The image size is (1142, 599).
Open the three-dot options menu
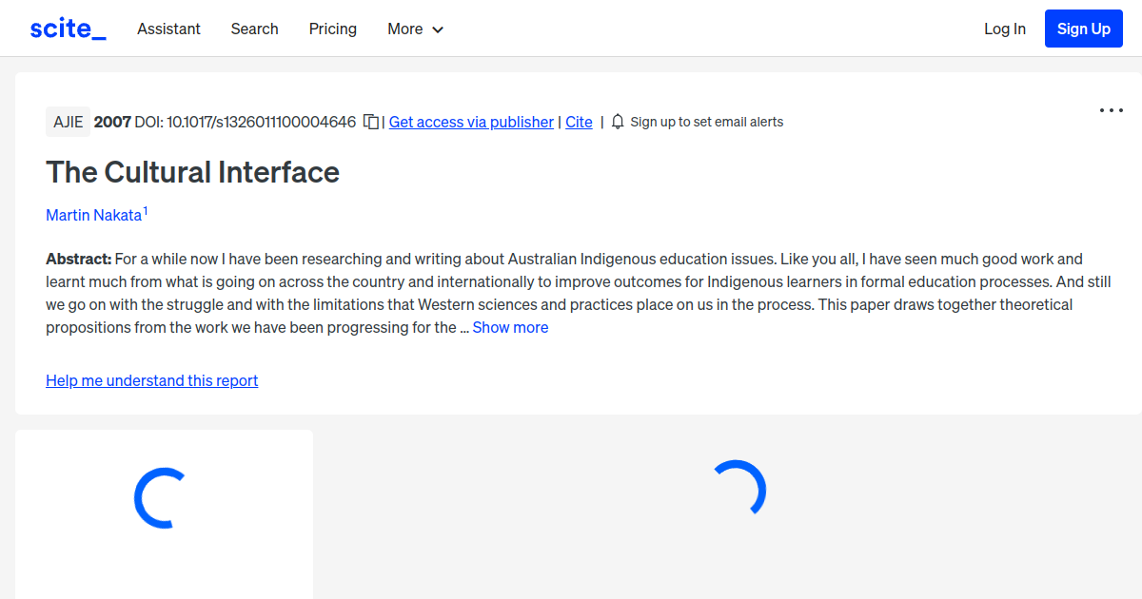coord(1111,110)
